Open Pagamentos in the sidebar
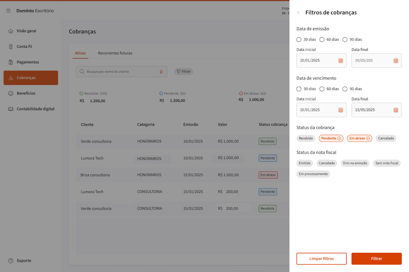409x272 pixels. pyautogui.click(x=28, y=62)
